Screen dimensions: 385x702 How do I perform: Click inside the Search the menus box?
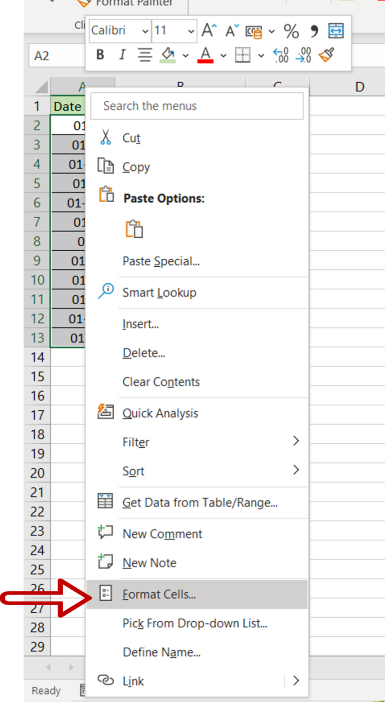pyautogui.click(x=197, y=106)
